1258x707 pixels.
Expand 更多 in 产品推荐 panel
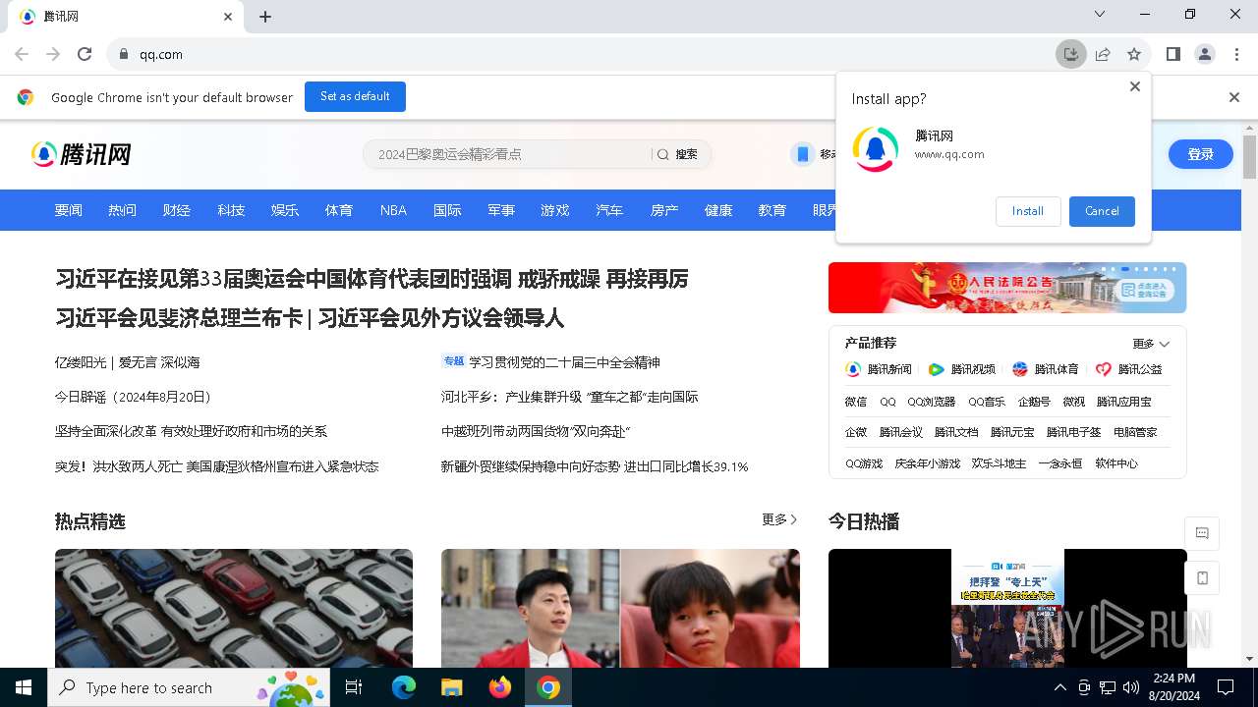1151,344
